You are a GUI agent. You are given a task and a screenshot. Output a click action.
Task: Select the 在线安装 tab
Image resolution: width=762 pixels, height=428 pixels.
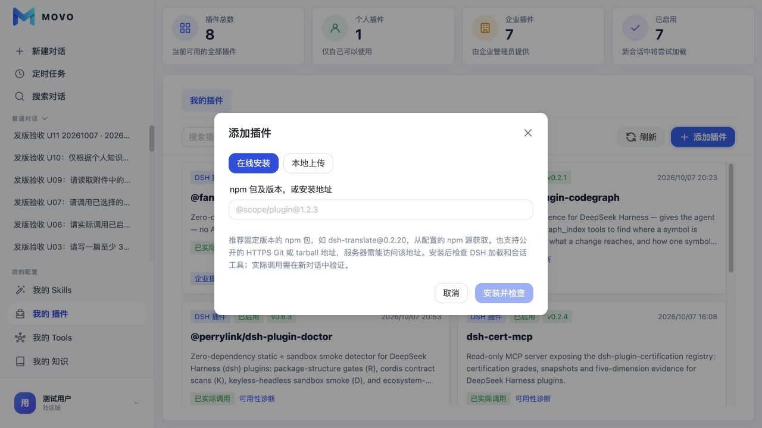click(x=254, y=163)
